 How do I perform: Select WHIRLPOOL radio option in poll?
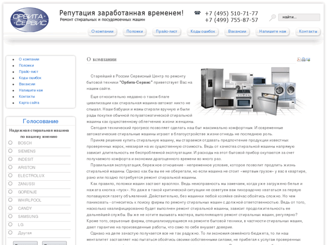click(10, 200)
